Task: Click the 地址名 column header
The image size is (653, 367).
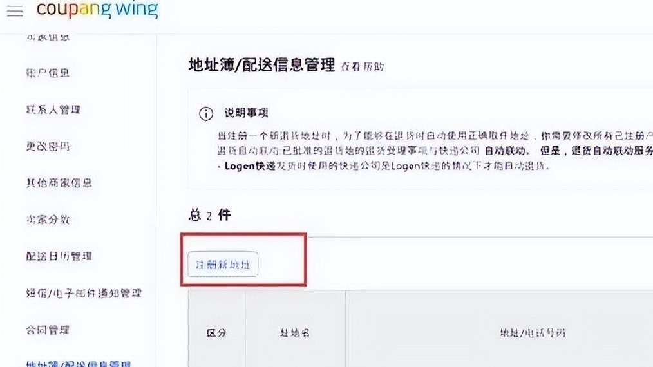Action: tap(295, 333)
